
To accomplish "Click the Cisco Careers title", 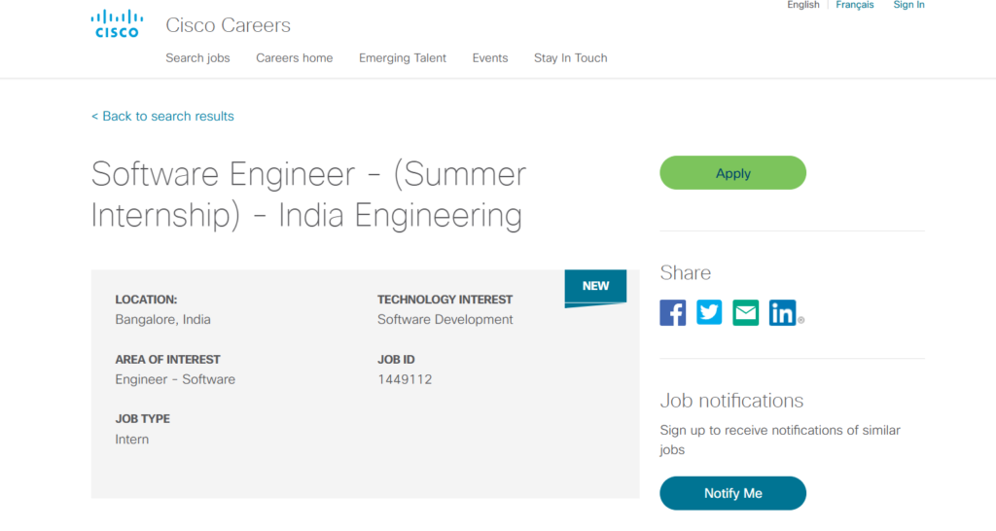I will 228,25.
